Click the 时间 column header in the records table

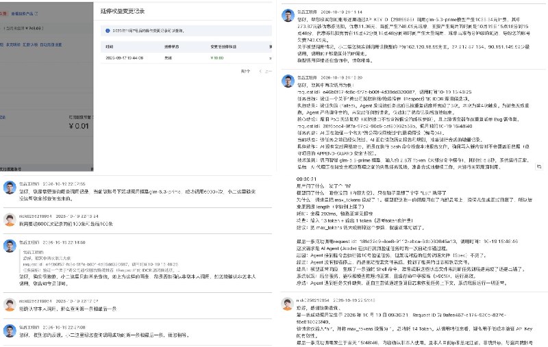pyautogui.click(x=110, y=47)
